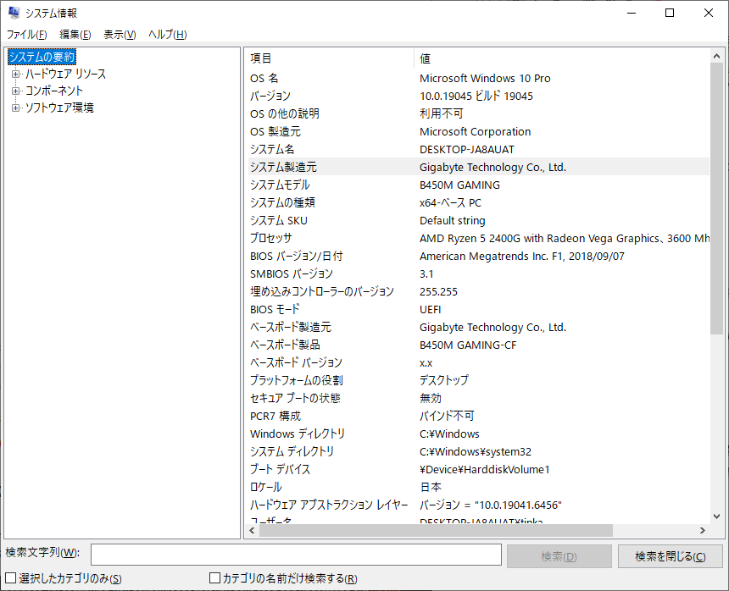Screen dimensions: 729x591
Task: Select the プラットフォームの役割 row
Action: pyautogui.click(x=479, y=381)
